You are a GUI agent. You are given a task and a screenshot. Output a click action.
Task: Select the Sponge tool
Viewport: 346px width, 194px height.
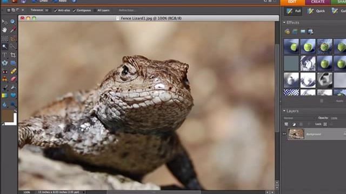click(13, 105)
